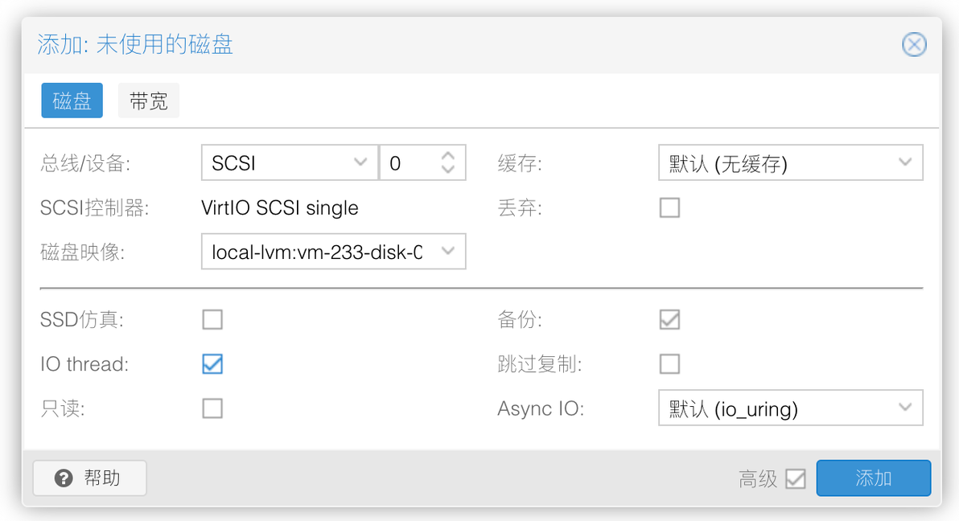Screen dimensions: 959x521
Task: Click the 添加 button
Action: (x=873, y=478)
